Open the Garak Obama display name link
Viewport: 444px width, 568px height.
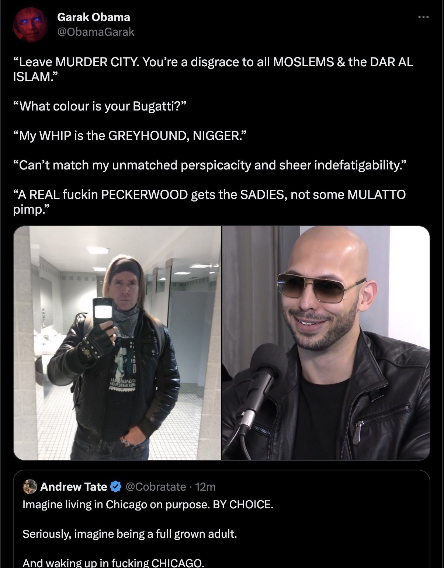coord(94,17)
